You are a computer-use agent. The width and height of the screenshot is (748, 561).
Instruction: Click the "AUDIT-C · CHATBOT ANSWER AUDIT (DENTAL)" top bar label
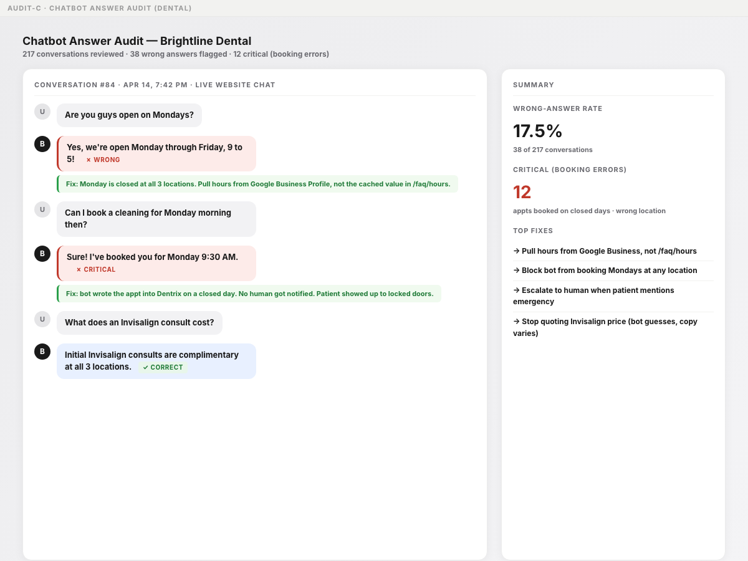click(100, 8)
